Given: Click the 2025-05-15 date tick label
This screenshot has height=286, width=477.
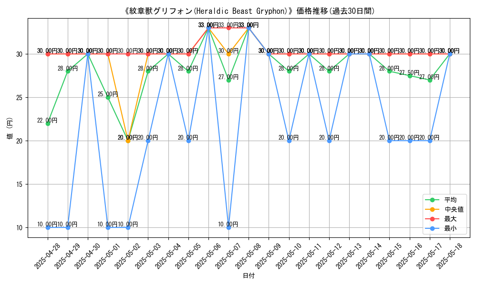Looking at the screenshot, I should 388,256.
